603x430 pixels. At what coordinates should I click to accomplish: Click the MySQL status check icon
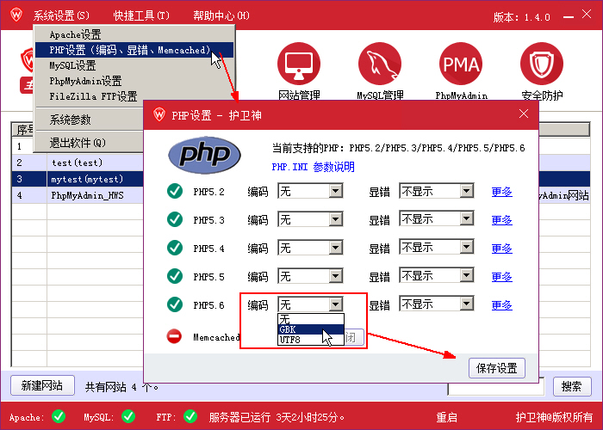128,416
